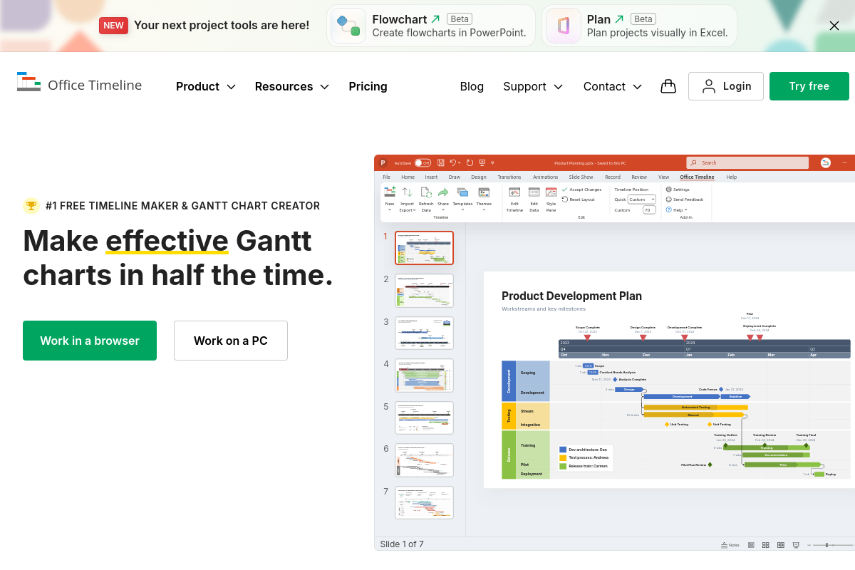
Task: Switch to Slide Sorter view icon
Action: [766, 545]
